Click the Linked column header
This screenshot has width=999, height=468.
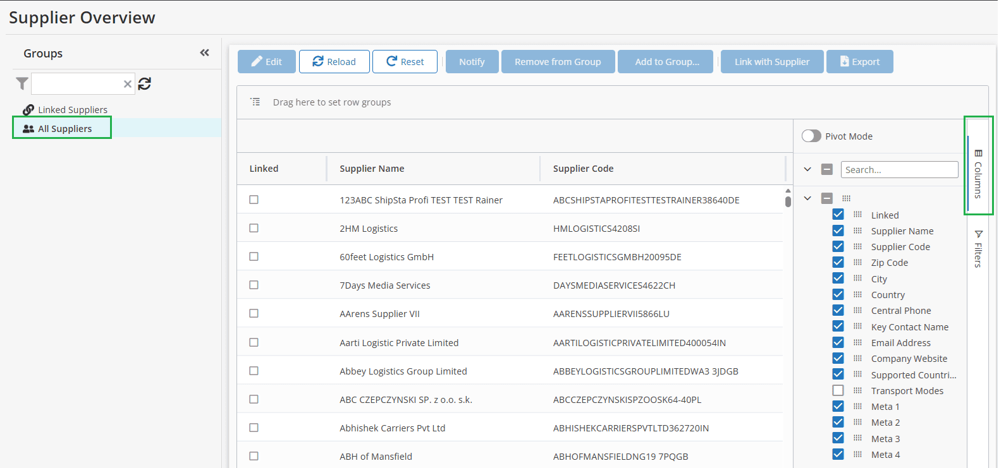pos(264,169)
